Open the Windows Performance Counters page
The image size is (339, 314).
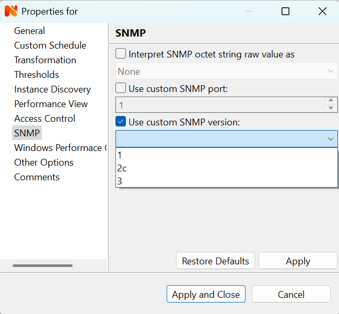tap(60, 148)
